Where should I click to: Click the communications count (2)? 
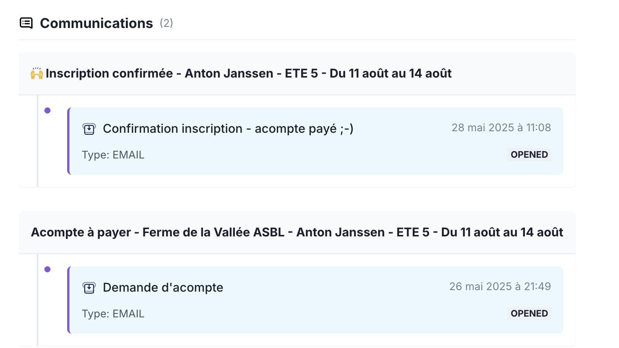tap(166, 23)
